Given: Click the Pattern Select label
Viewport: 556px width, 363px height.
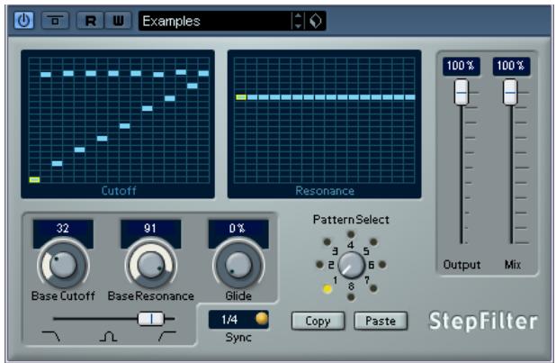Looking at the screenshot, I should coord(351,220).
